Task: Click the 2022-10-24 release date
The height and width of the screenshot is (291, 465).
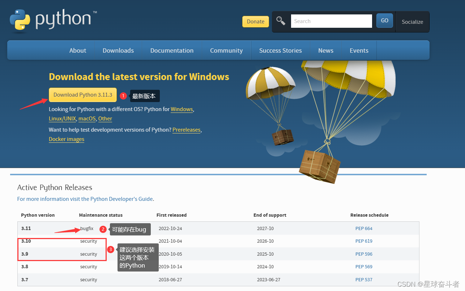Action: pos(170,228)
